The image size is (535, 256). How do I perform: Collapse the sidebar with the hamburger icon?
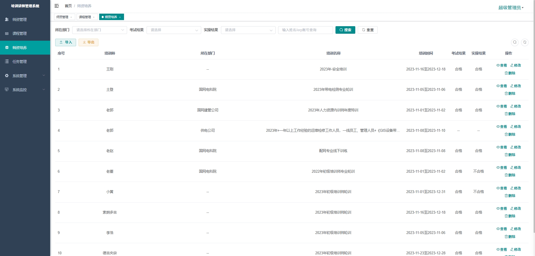pos(57,6)
